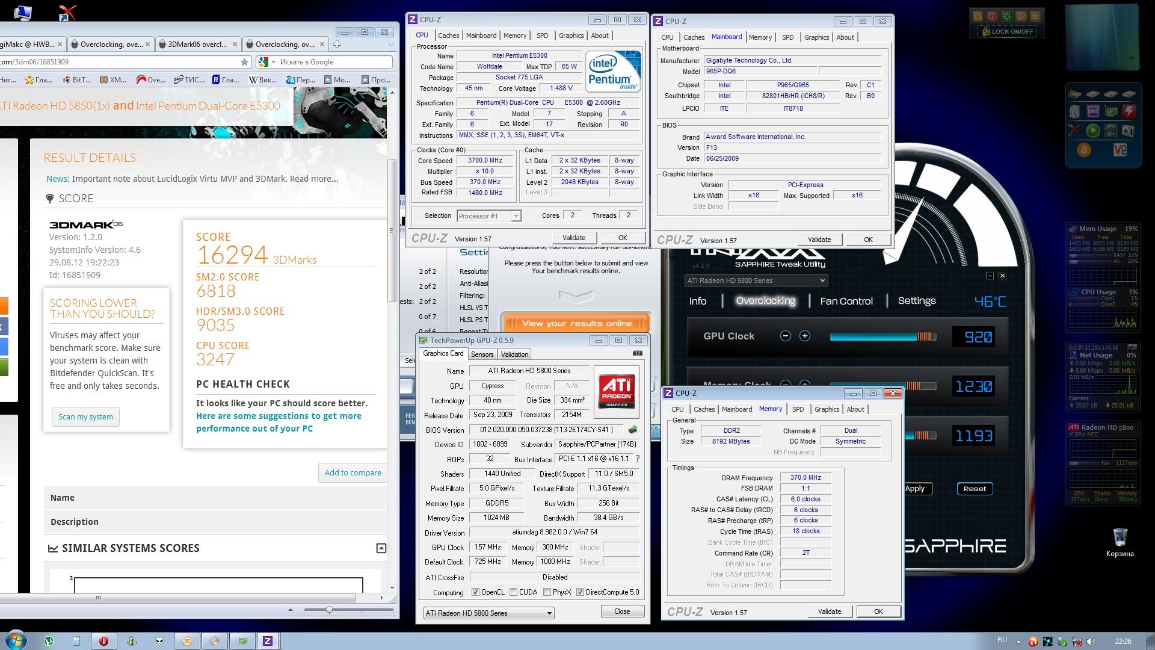The width and height of the screenshot is (1155, 650).
Task: Toggle the DirectCompute 5.0 checkbox
Action: tap(580, 592)
